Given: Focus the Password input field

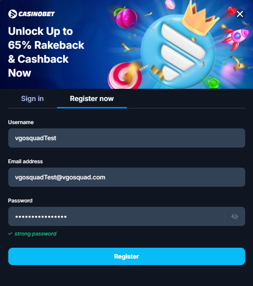Looking at the screenshot, I should (x=117, y=216).
